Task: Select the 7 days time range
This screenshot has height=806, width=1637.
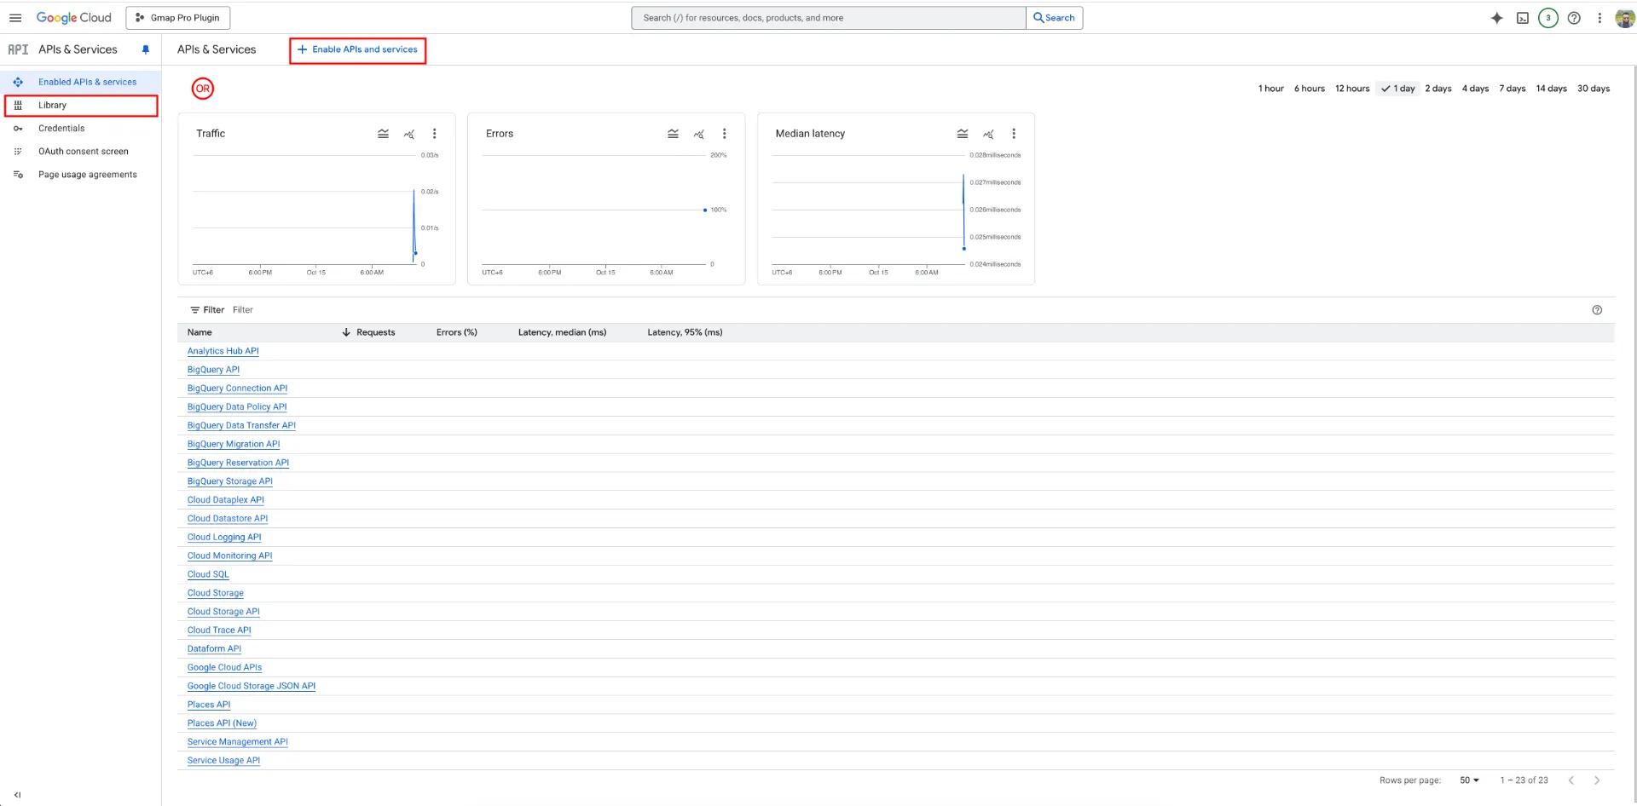Action: click(1513, 89)
